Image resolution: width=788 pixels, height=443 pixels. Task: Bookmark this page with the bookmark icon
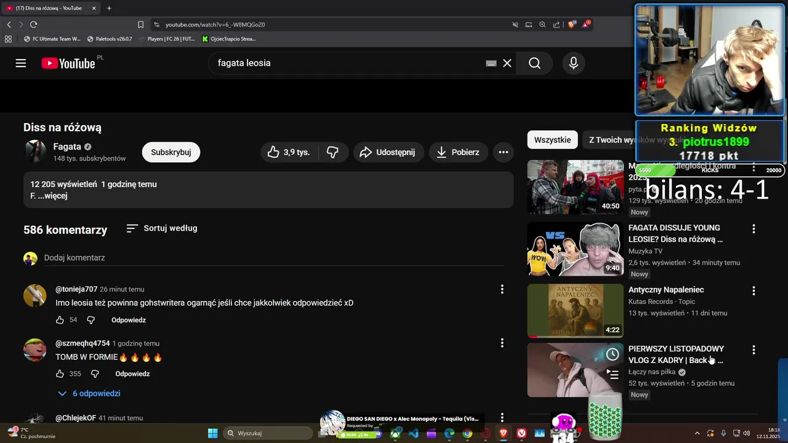(140, 25)
